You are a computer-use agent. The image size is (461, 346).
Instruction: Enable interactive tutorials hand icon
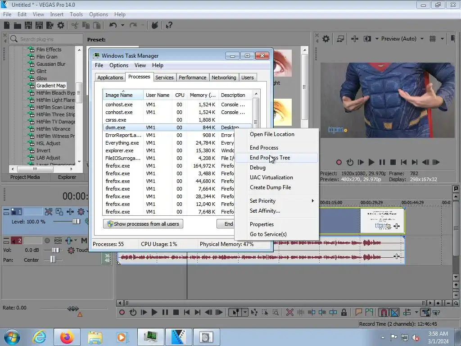click(155, 25)
